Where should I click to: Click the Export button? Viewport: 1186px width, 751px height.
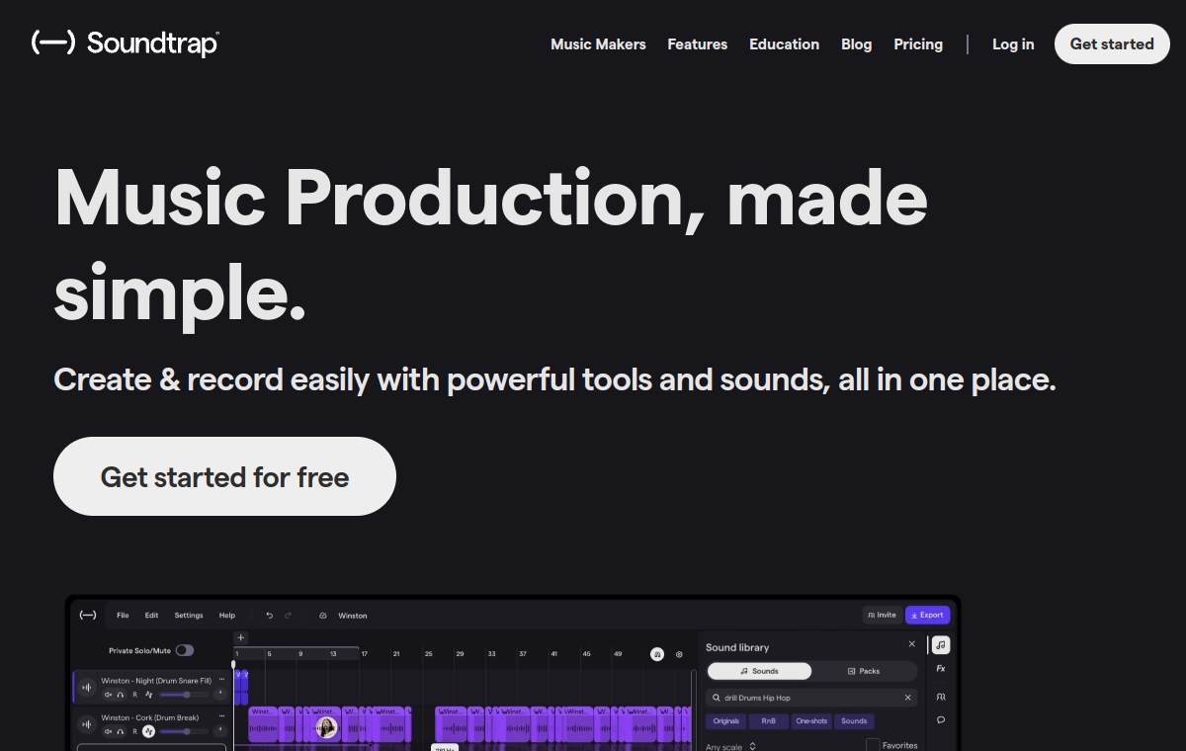927,615
